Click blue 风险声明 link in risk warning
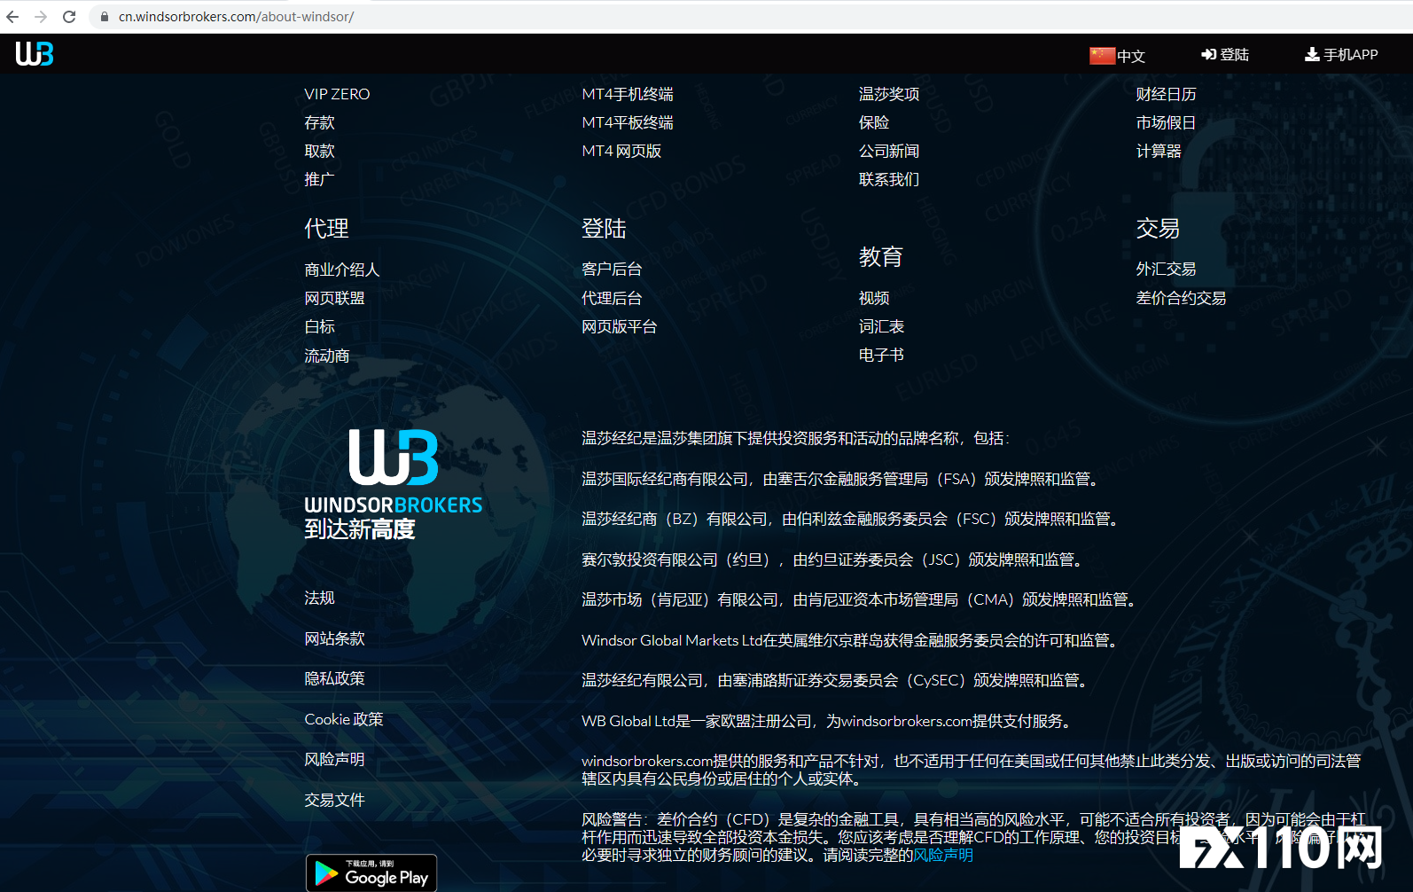 [943, 855]
